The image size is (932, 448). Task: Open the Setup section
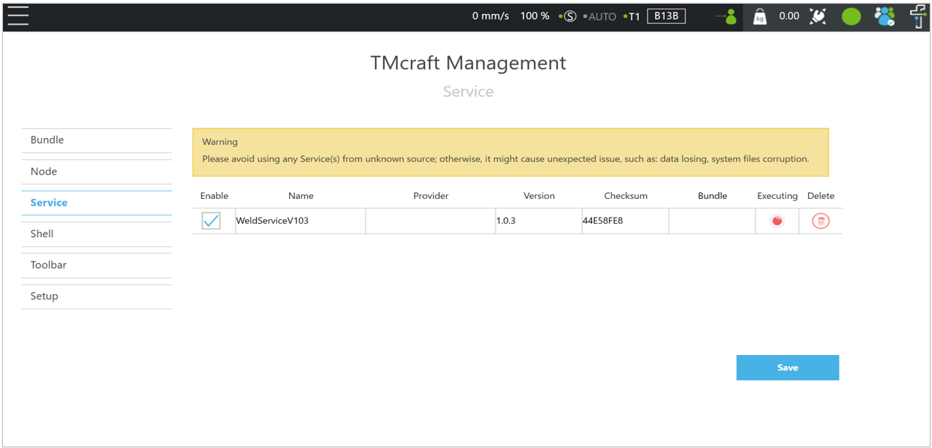(44, 296)
